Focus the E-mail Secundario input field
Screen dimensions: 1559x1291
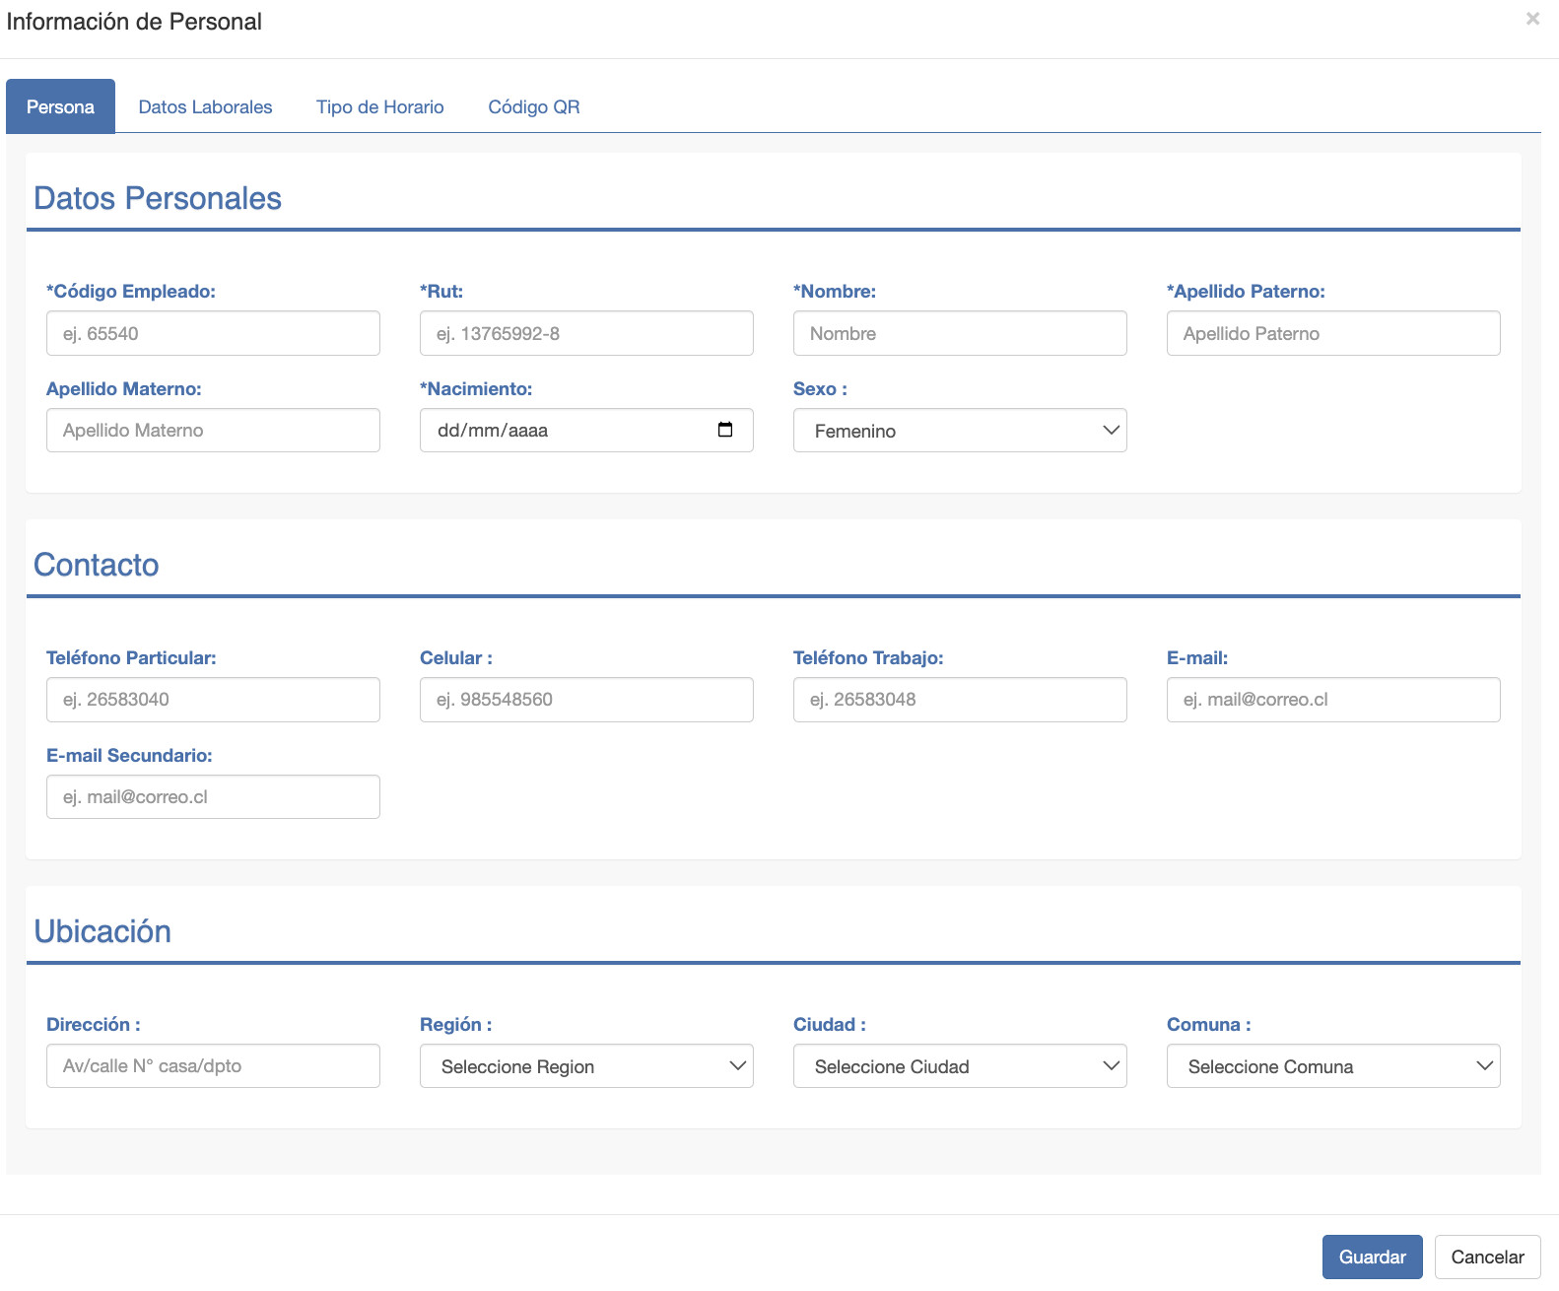(x=213, y=796)
